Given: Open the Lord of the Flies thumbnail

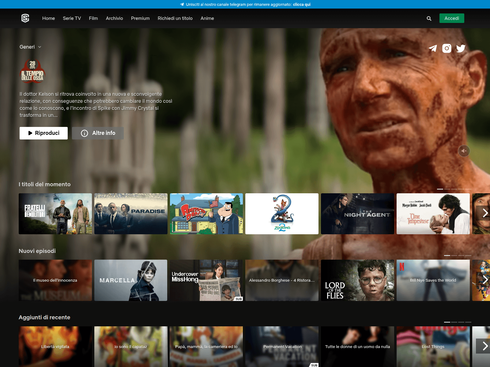Looking at the screenshot, I should (x=357, y=280).
